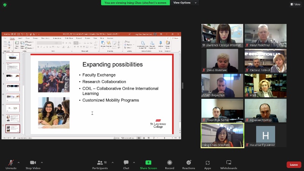Switch to the Insert ribbon tab
The height and width of the screenshot is (171, 304).
click(x=20, y=38)
